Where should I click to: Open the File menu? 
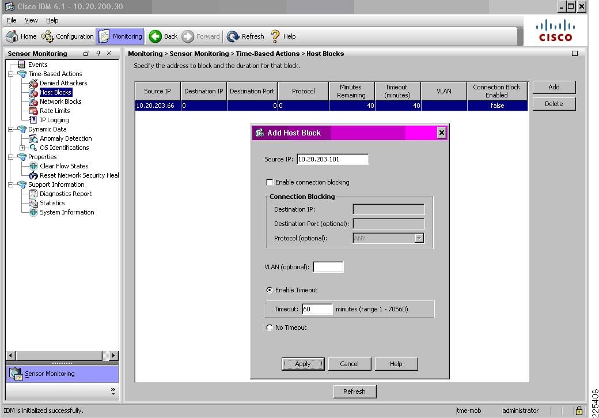(12, 20)
